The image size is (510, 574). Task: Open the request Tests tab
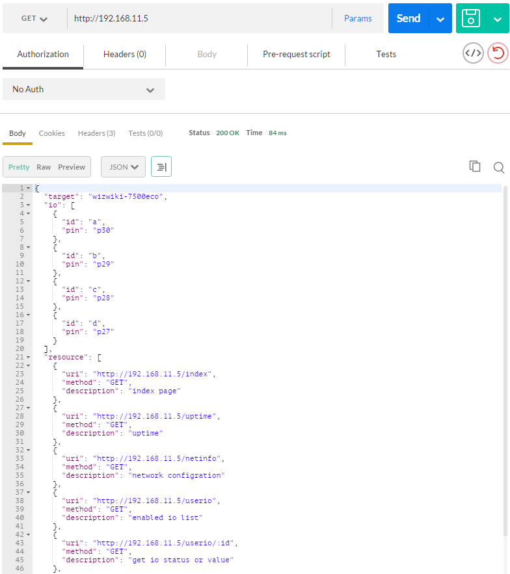coord(386,54)
